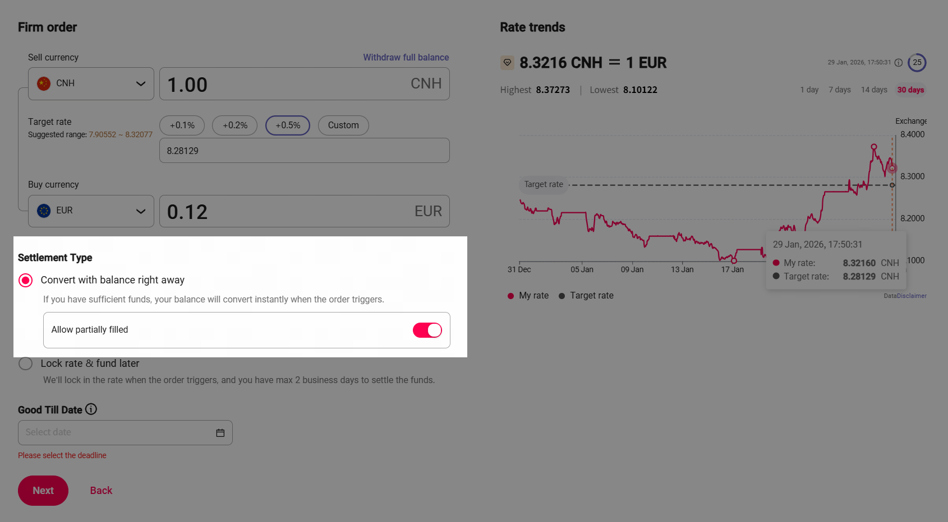
Task: Select Convert with balance right away option
Action: click(x=26, y=280)
